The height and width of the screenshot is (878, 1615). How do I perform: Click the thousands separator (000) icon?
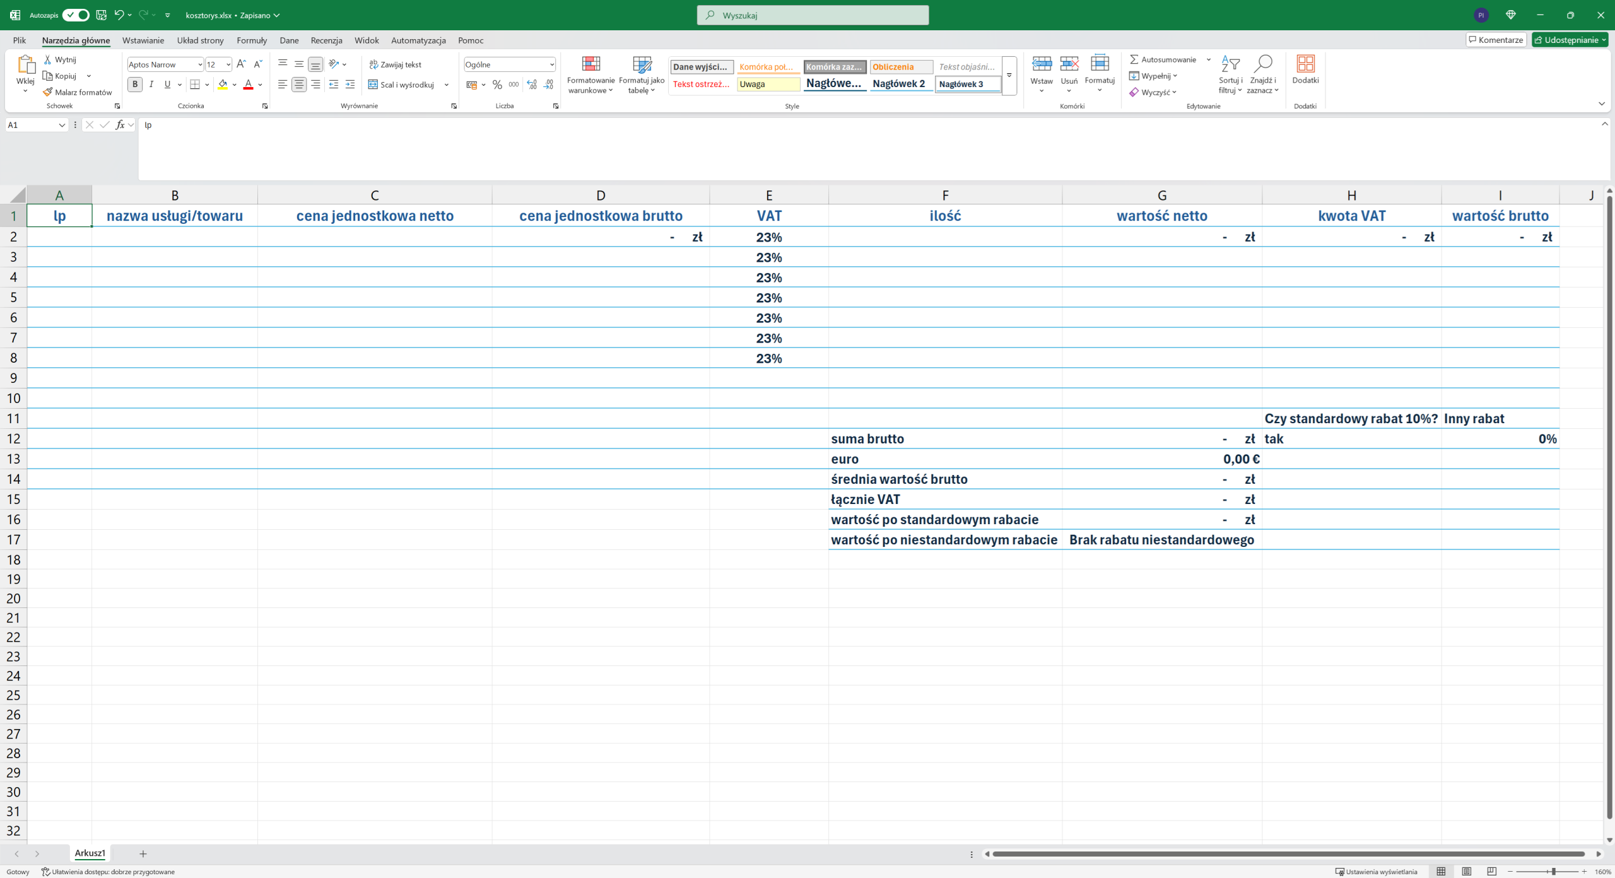514,85
